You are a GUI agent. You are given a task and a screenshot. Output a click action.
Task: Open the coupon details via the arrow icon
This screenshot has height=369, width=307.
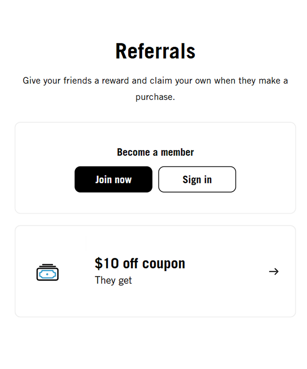pyautogui.click(x=274, y=271)
